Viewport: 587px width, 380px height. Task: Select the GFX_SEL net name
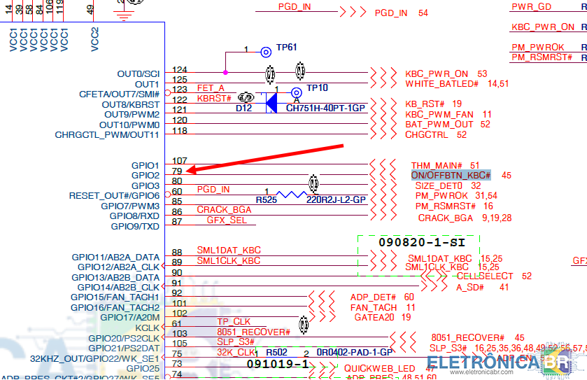pos(227,220)
